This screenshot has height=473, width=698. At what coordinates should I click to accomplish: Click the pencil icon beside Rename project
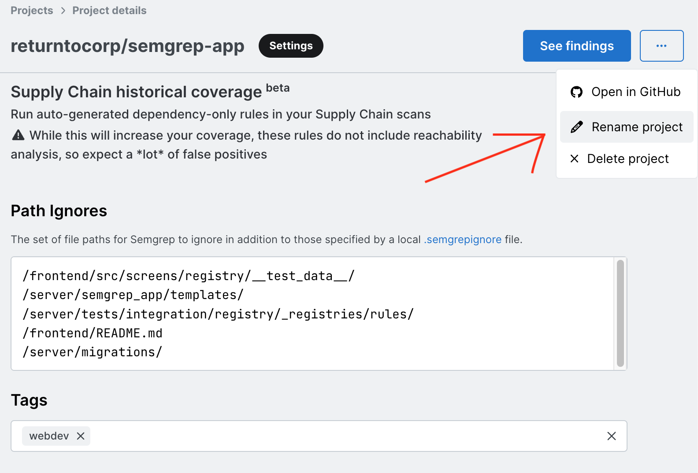pos(576,127)
